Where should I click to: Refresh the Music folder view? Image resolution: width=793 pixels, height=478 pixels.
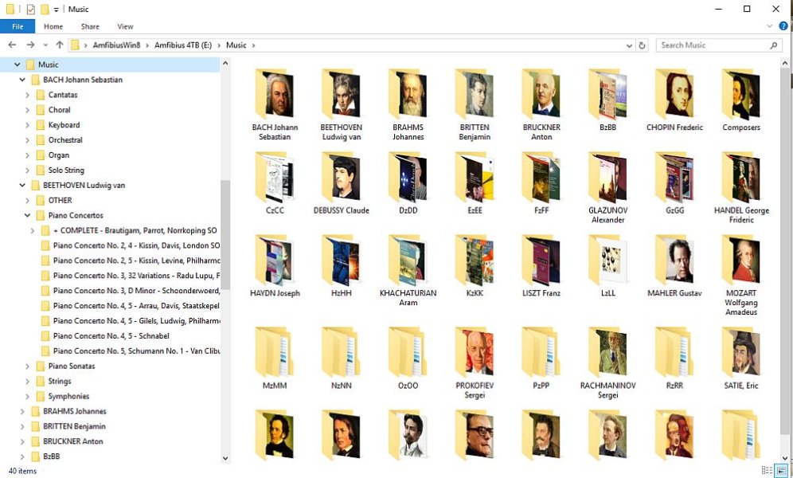pos(643,45)
